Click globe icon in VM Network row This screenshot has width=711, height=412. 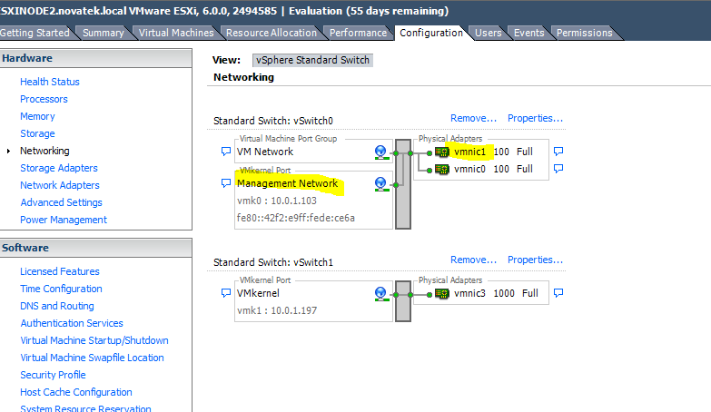pos(381,152)
